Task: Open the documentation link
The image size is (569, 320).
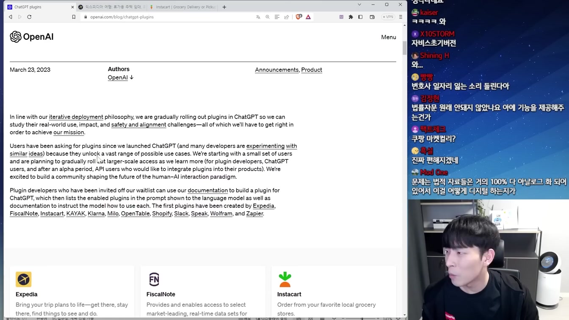Action: 207,190
